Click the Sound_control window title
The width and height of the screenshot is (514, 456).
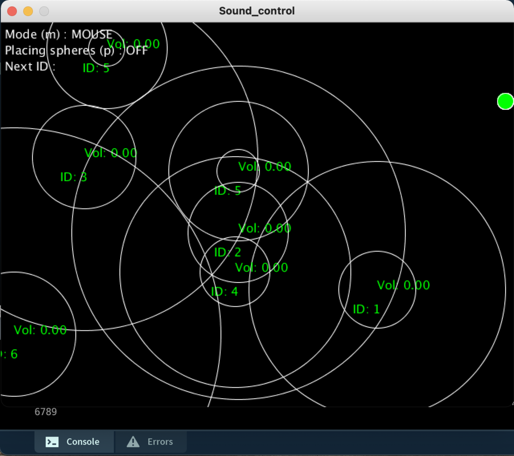coord(257,10)
